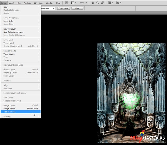Image resolution: width=167 pixels, height=145 pixels.
Task: Expand the Vector Mask submenu entry
Action: [x=21, y=43]
